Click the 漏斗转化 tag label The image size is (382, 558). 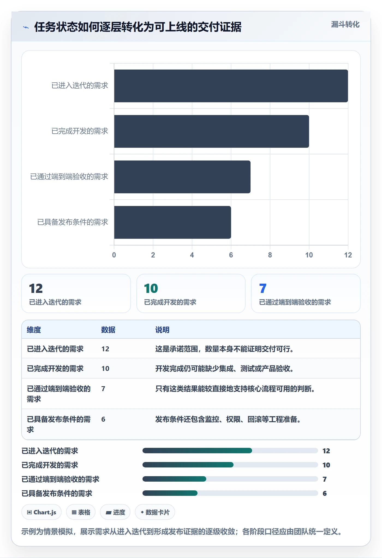[345, 25]
